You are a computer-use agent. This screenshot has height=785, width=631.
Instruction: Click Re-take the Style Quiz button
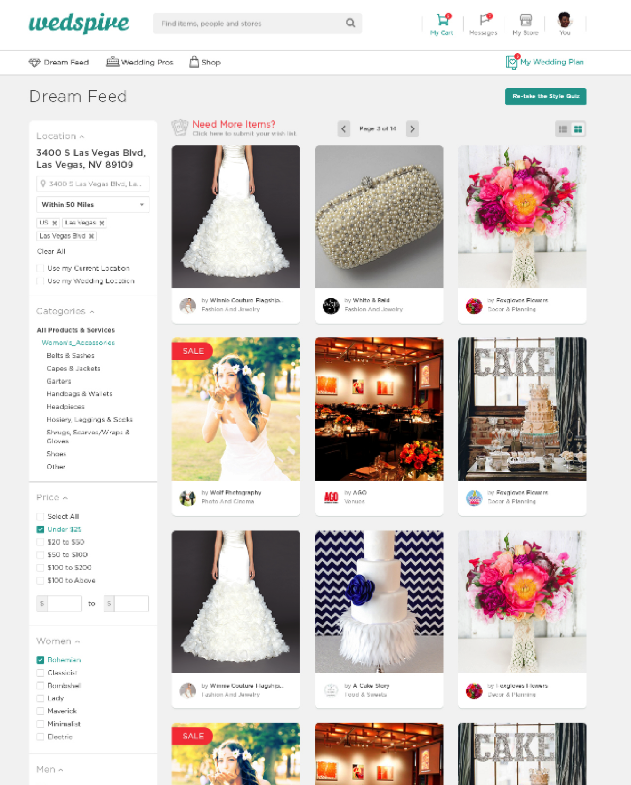tap(545, 96)
